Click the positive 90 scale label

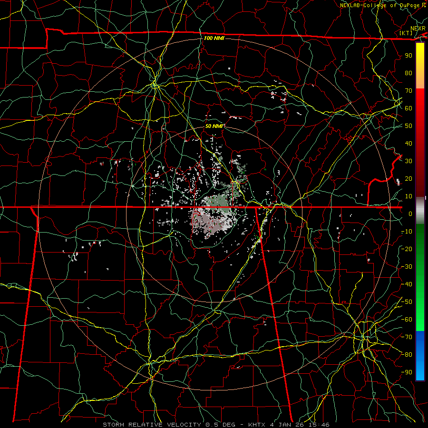pos(409,56)
